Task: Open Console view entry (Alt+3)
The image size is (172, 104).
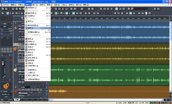Action: (38, 41)
